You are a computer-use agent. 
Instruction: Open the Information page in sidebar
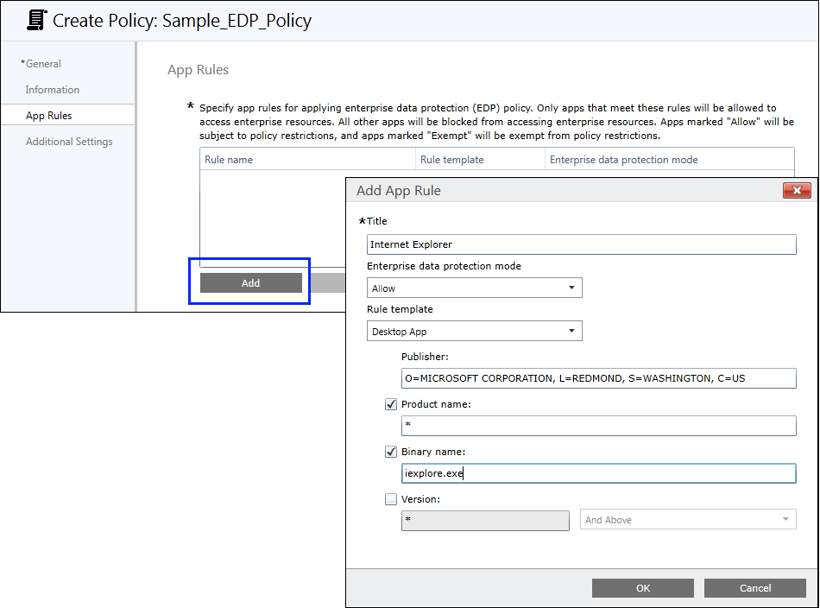[x=52, y=90]
